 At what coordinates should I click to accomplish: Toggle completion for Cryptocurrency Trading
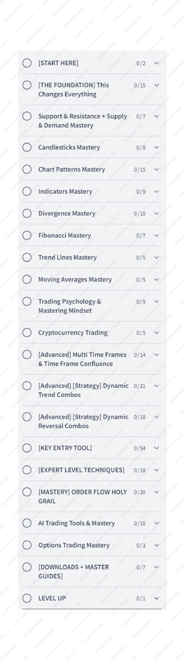27,333
